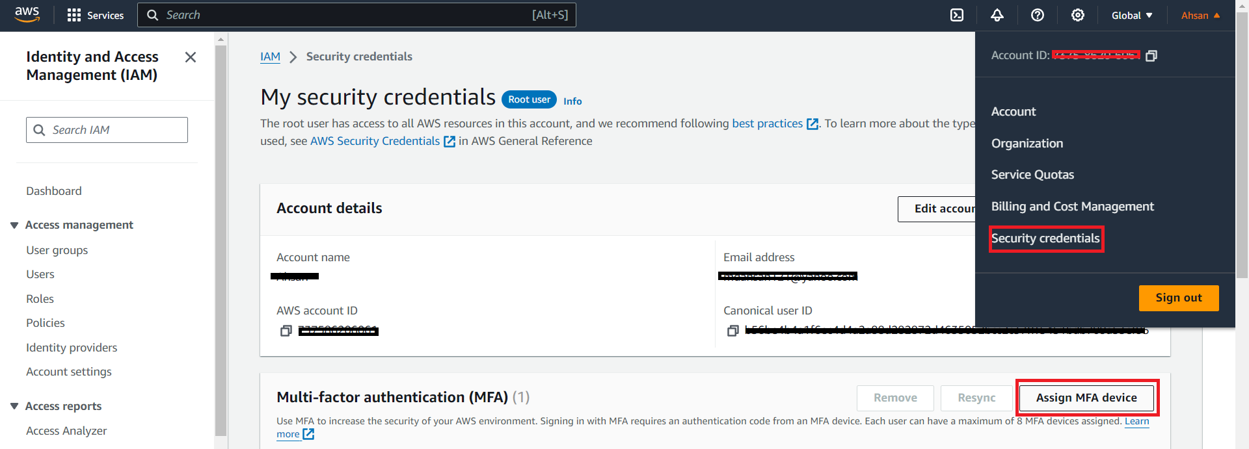1249x449 pixels.
Task: Click the AWS logo home icon
Action: [x=27, y=14]
